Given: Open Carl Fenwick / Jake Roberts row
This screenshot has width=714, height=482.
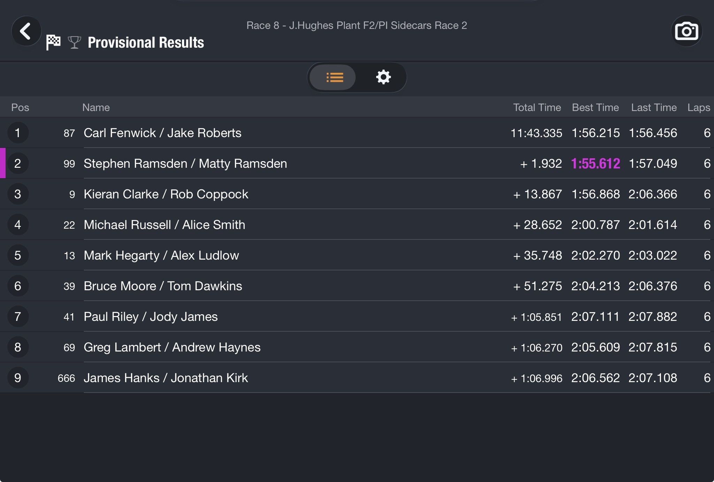Looking at the screenshot, I should pos(357,133).
